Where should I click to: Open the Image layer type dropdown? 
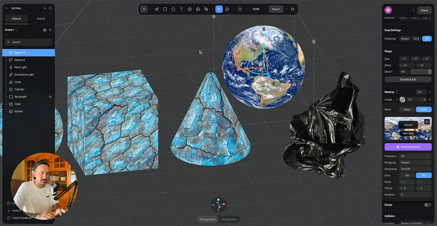(x=391, y=99)
